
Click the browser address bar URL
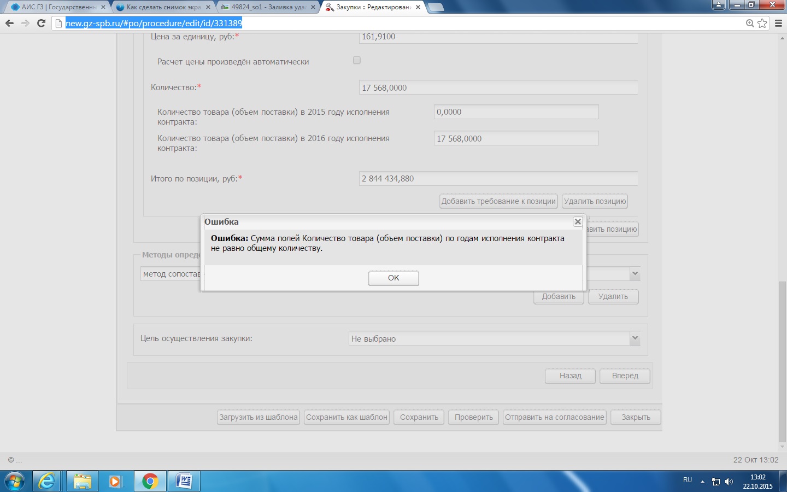[x=154, y=23]
